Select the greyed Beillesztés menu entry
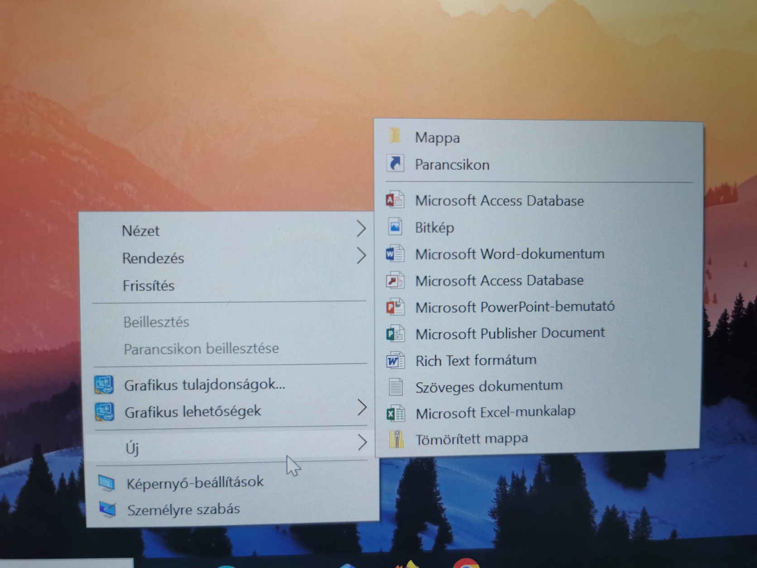This screenshot has width=757, height=568. pyautogui.click(x=156, y=322)
